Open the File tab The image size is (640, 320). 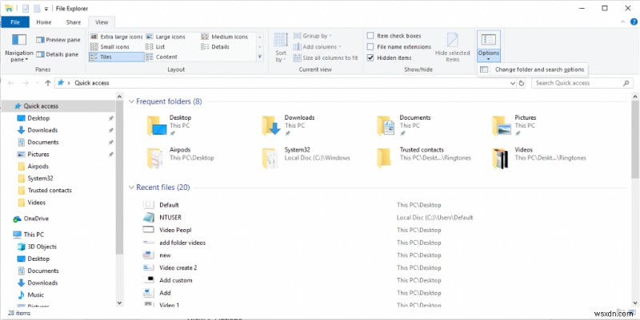point(15,22)
